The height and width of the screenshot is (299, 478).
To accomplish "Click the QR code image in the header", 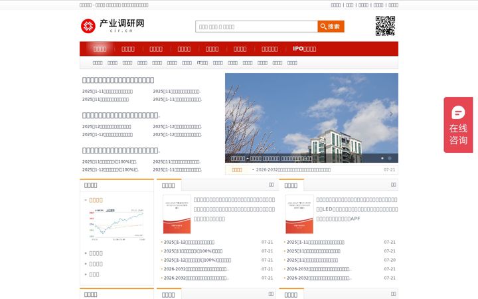I will click(385, 26).
